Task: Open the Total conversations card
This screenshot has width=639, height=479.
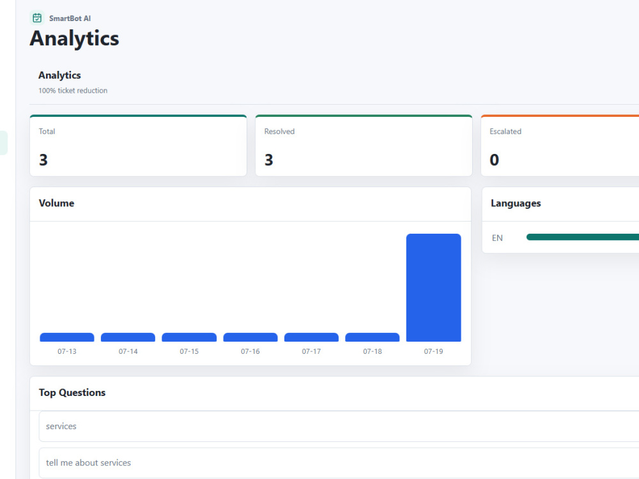Action: click(x=138, y=146)
